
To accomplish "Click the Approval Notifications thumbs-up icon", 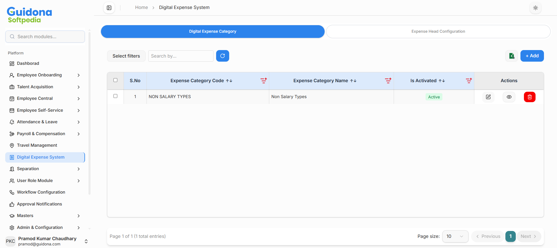I will 12,204.
